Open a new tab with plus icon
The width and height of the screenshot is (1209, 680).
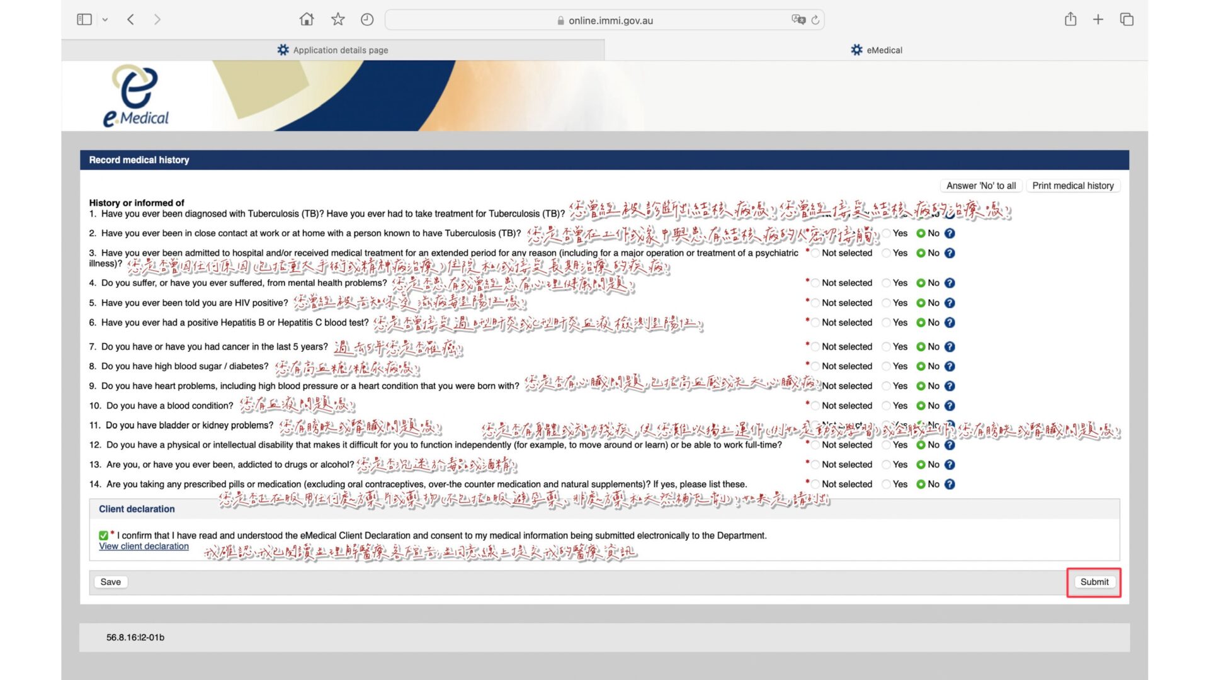coord(1098,20)
